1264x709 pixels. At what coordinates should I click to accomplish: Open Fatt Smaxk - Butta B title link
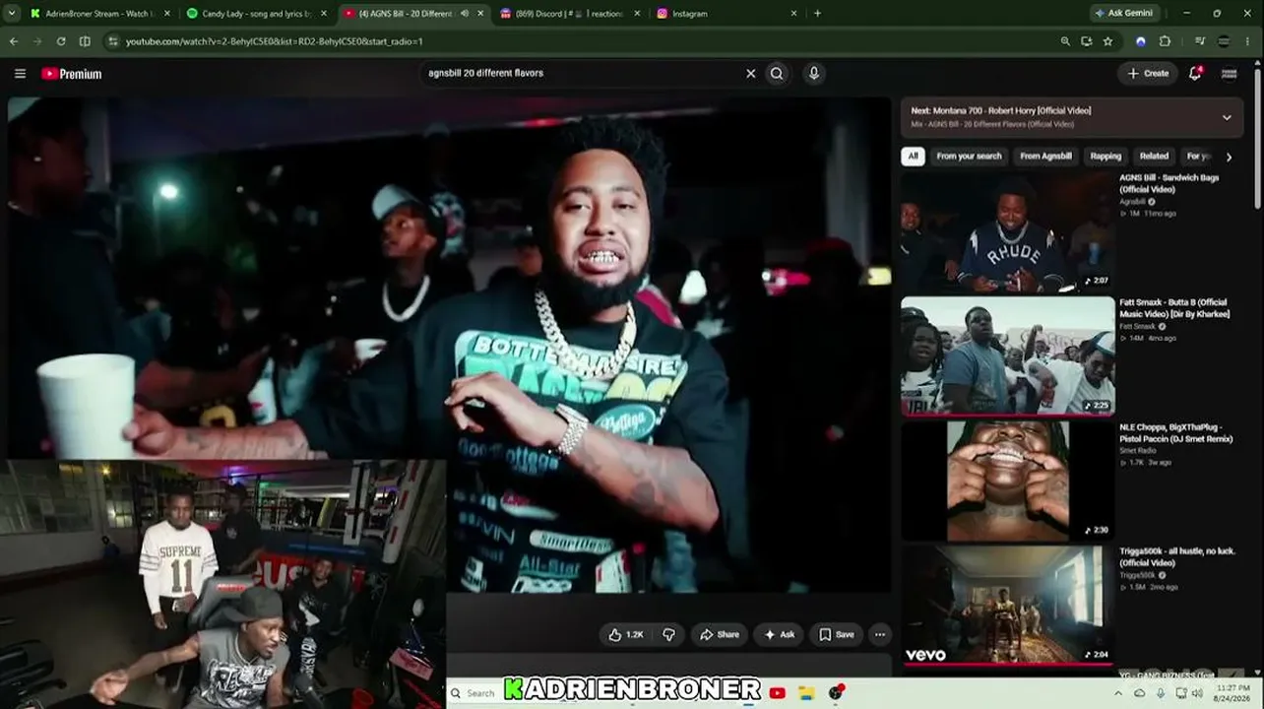pyautogui.click(x=1174, y=308)
